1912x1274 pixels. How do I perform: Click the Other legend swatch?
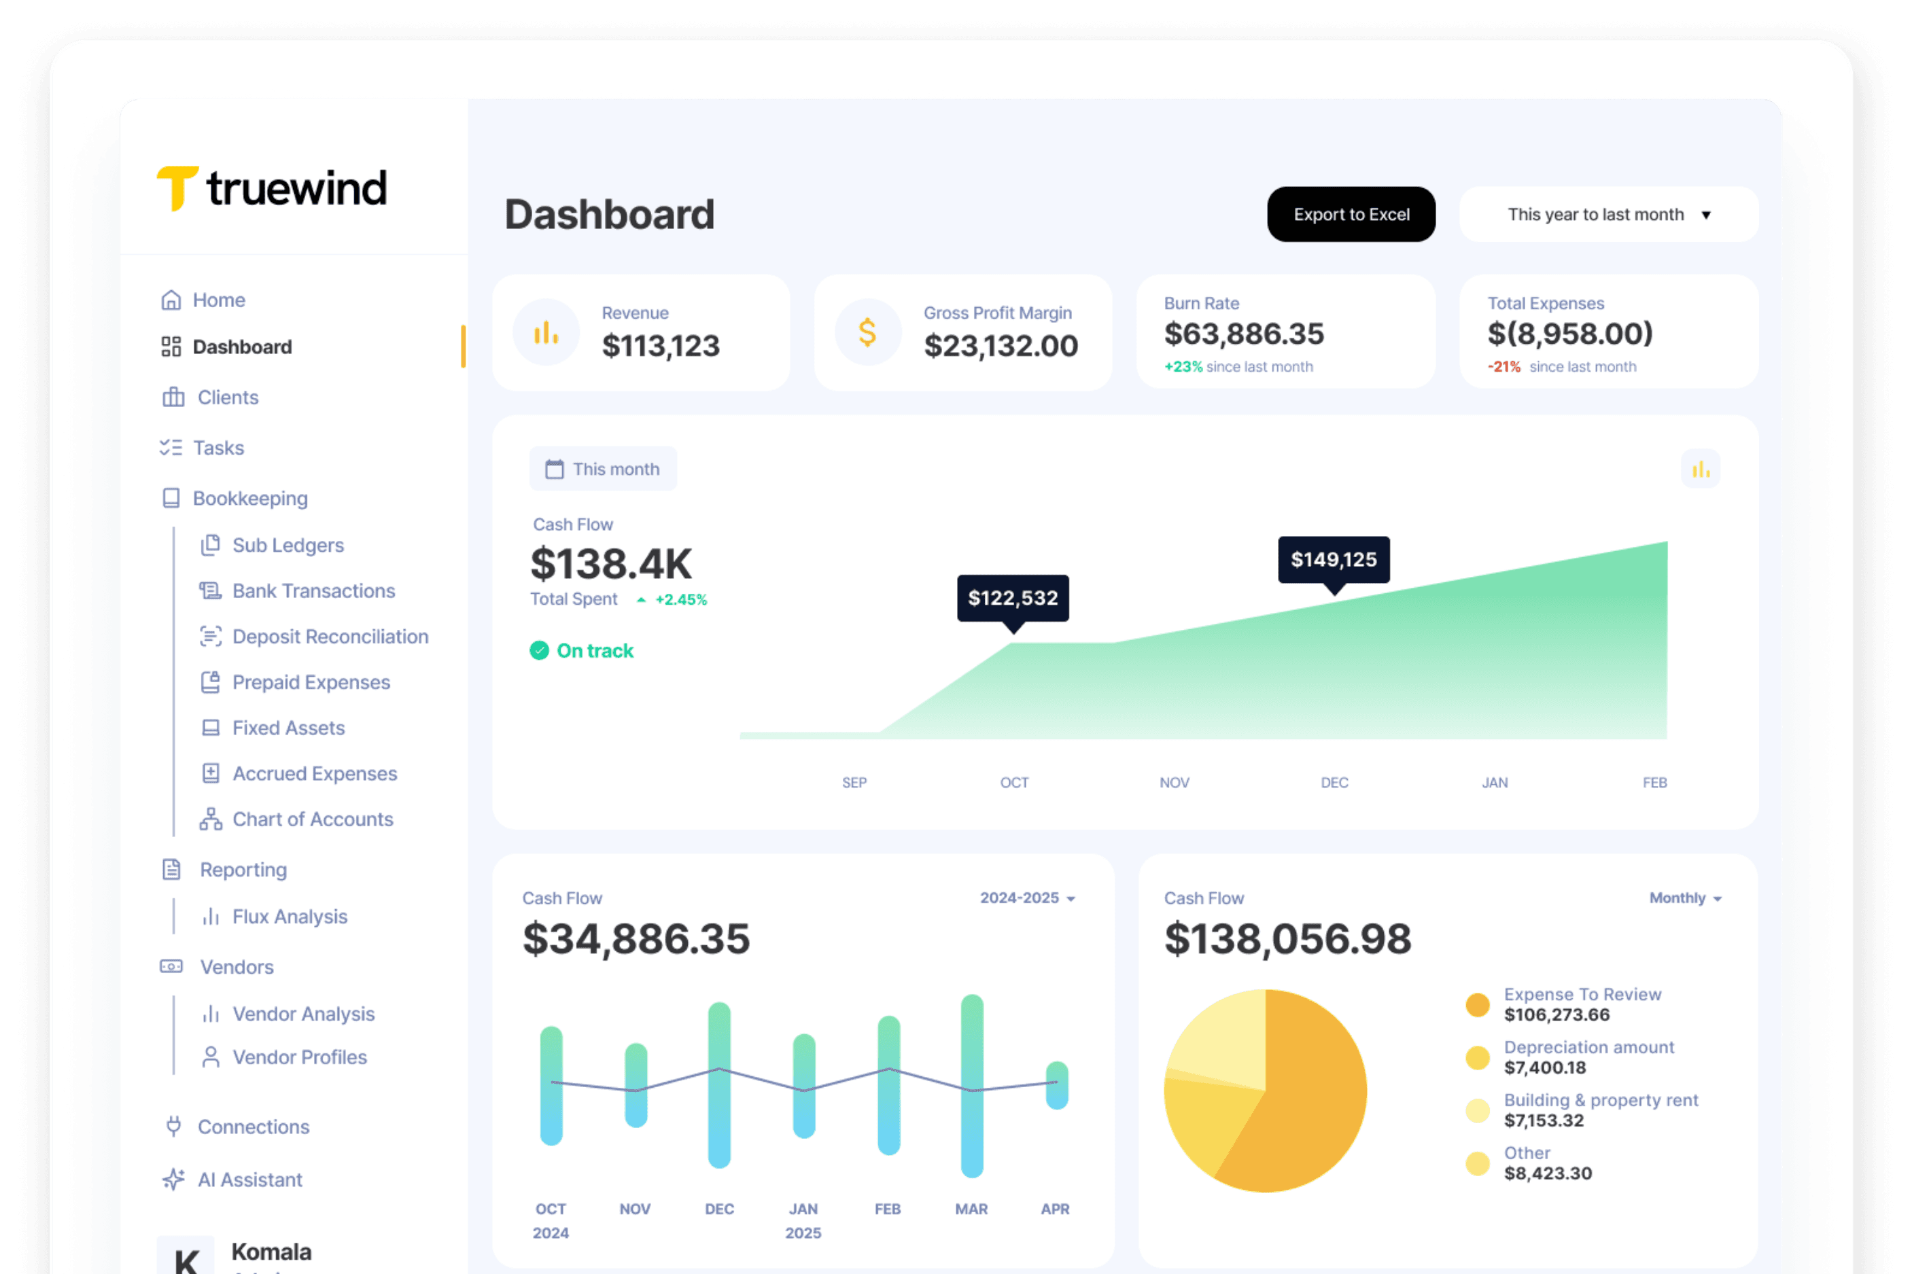pos(1476,1163)
